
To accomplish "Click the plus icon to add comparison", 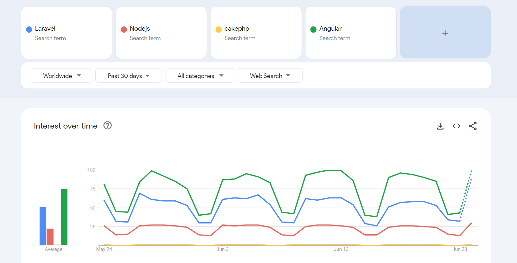I will point(445,33).
